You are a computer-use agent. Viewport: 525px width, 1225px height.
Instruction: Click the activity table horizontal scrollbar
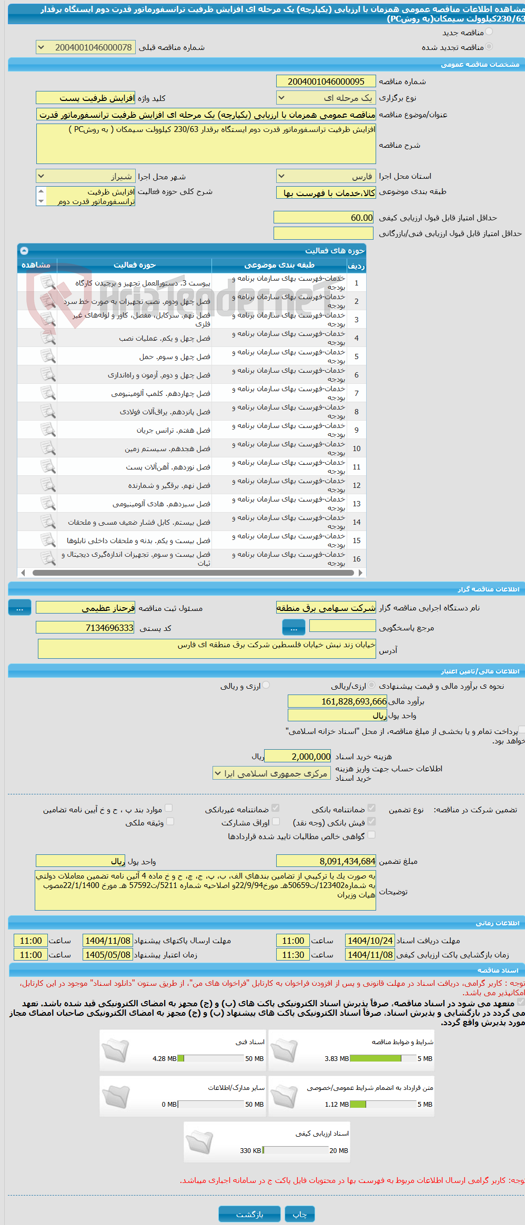(193, 573)
